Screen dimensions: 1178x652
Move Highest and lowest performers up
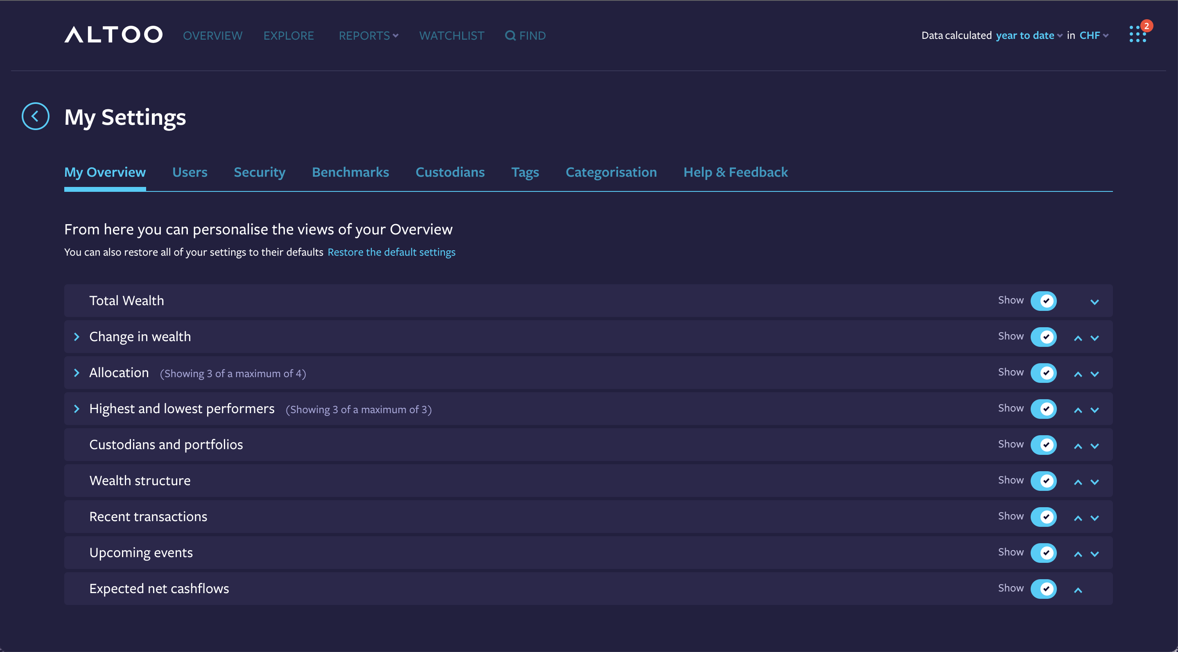pos(1078,410)
